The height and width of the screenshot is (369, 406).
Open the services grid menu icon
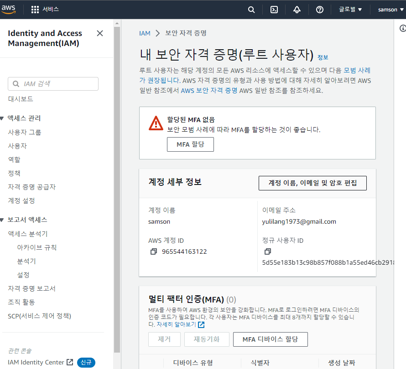coord(35,10)
